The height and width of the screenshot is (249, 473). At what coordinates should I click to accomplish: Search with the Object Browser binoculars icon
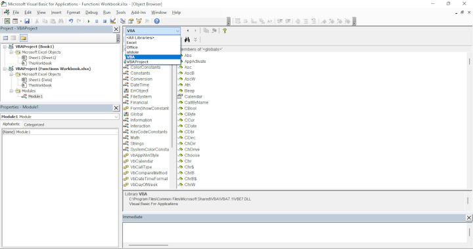tap(187, 40)
